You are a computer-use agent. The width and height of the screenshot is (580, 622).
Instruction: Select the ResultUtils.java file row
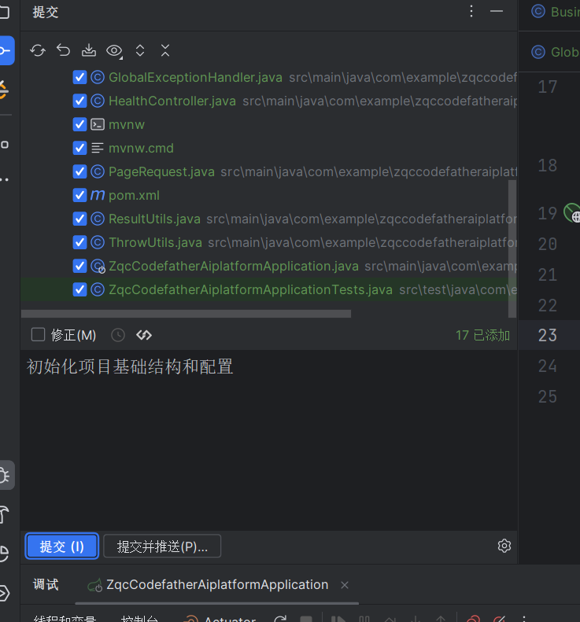tap(268, 219)
